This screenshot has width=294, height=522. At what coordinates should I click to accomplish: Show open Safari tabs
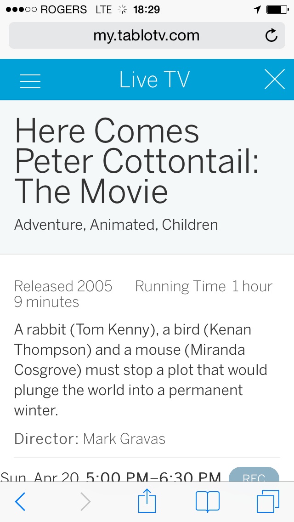268,501
